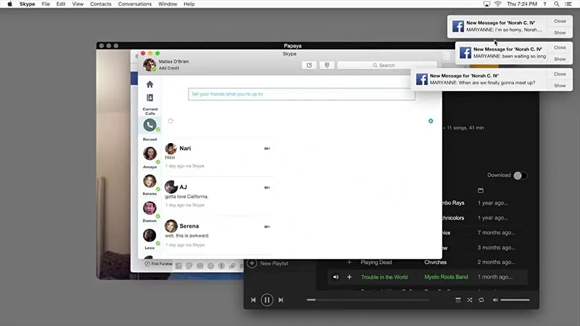
Task: Open the Contacts address book icon
Action: pyautogui.click(x=150, y=98)
